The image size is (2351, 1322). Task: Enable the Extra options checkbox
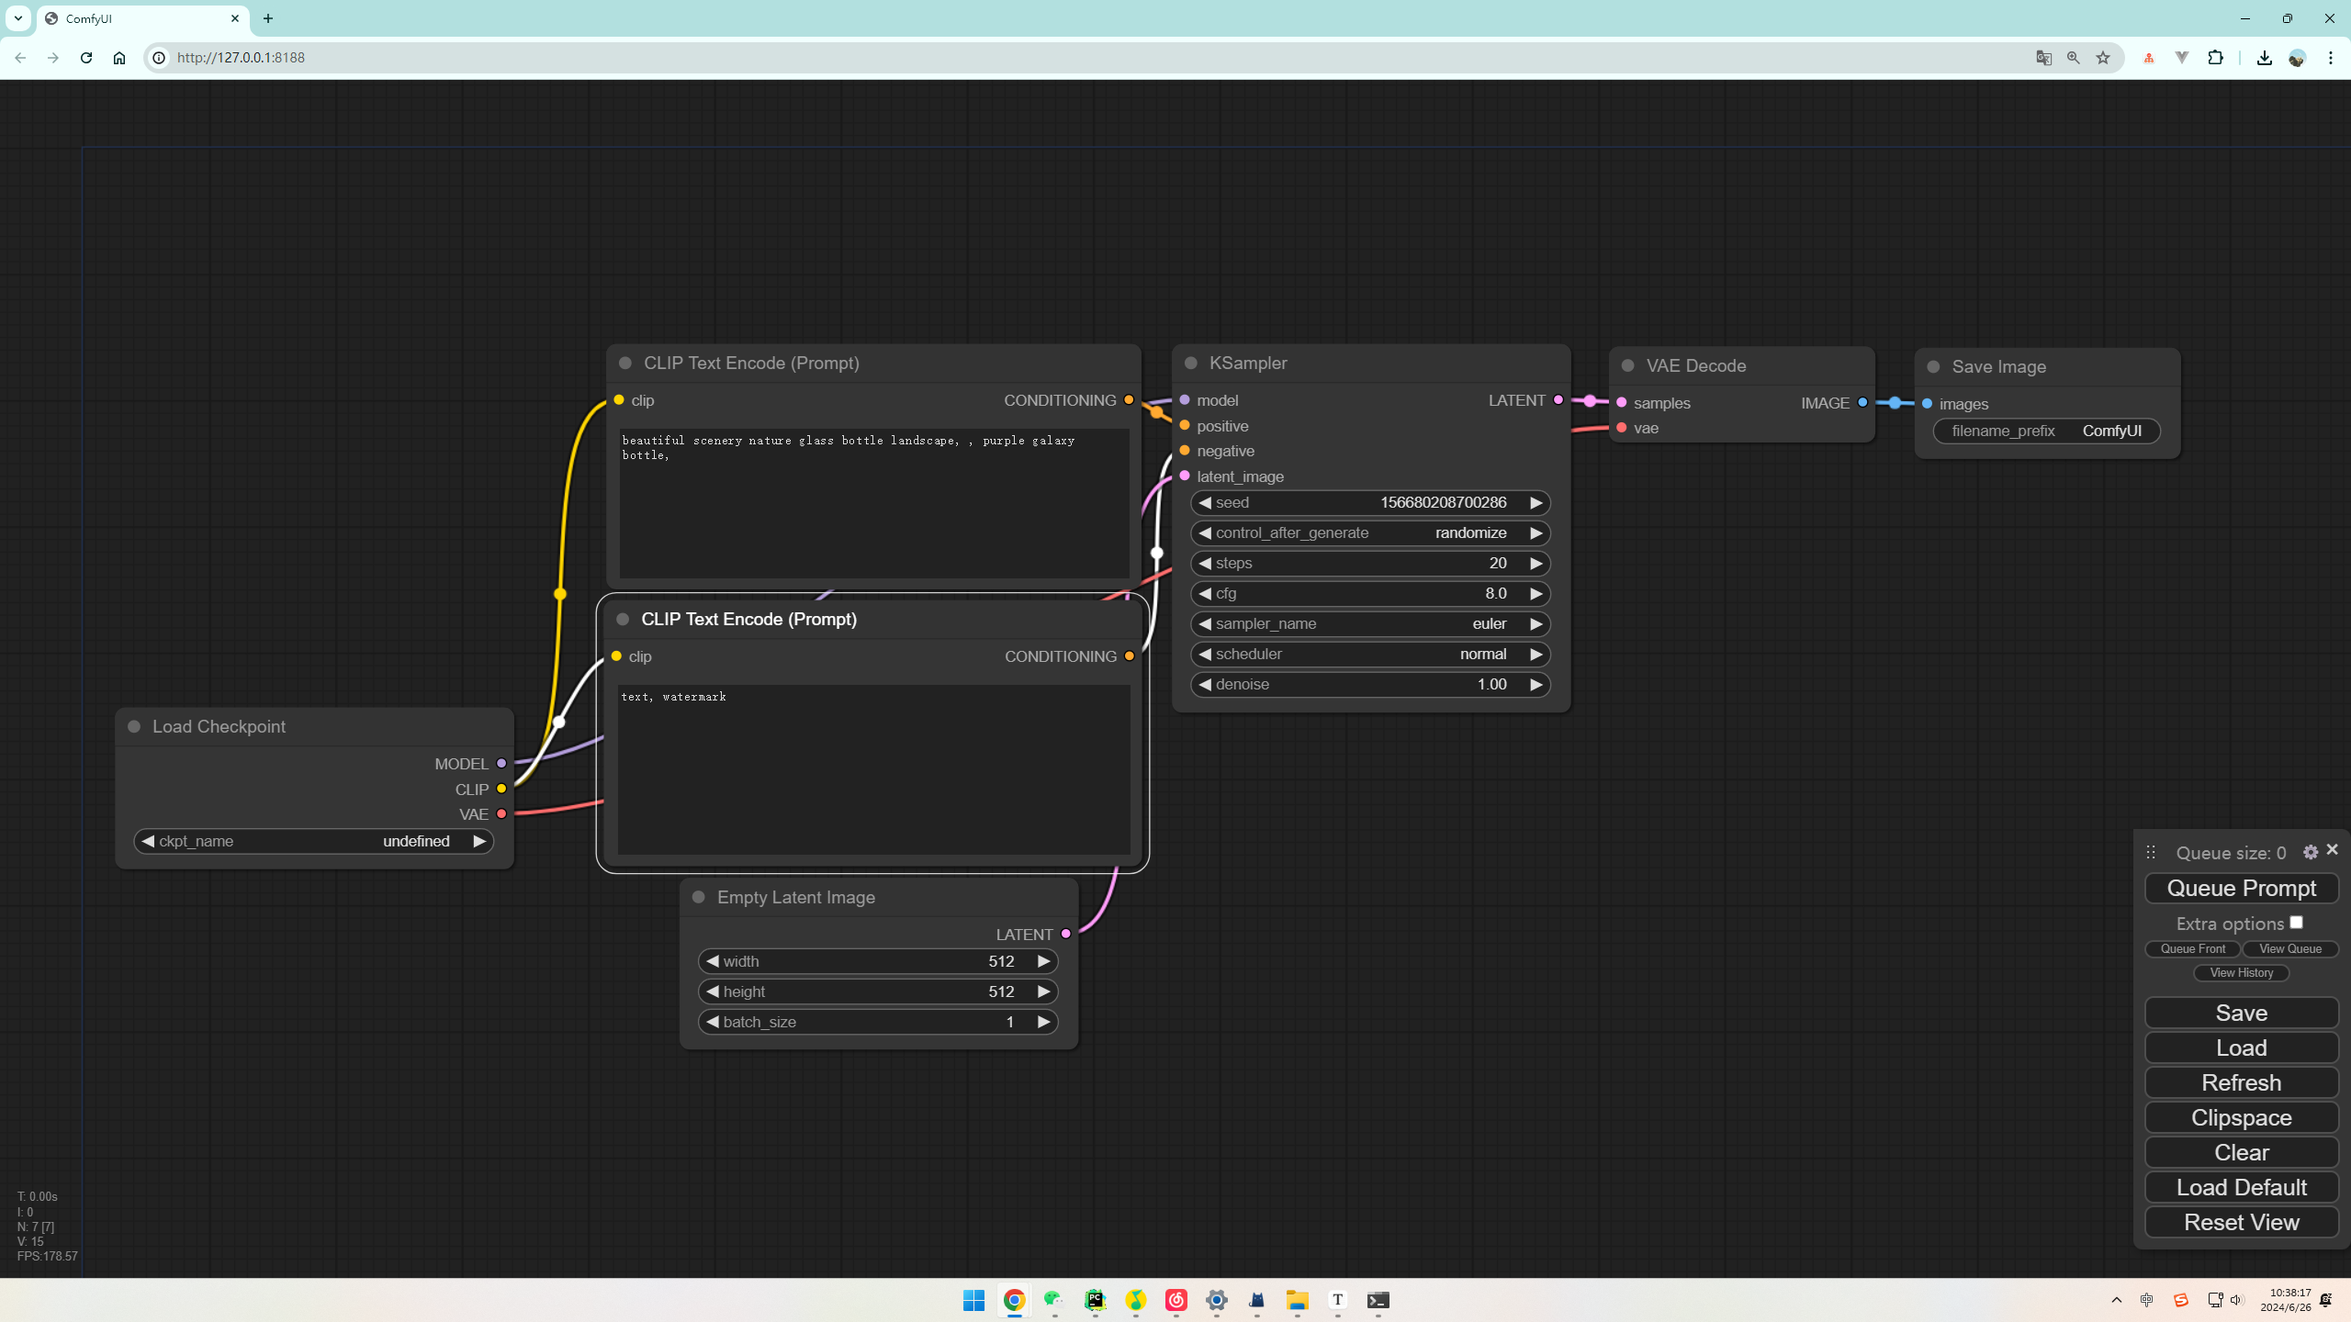coord(2296,923)
